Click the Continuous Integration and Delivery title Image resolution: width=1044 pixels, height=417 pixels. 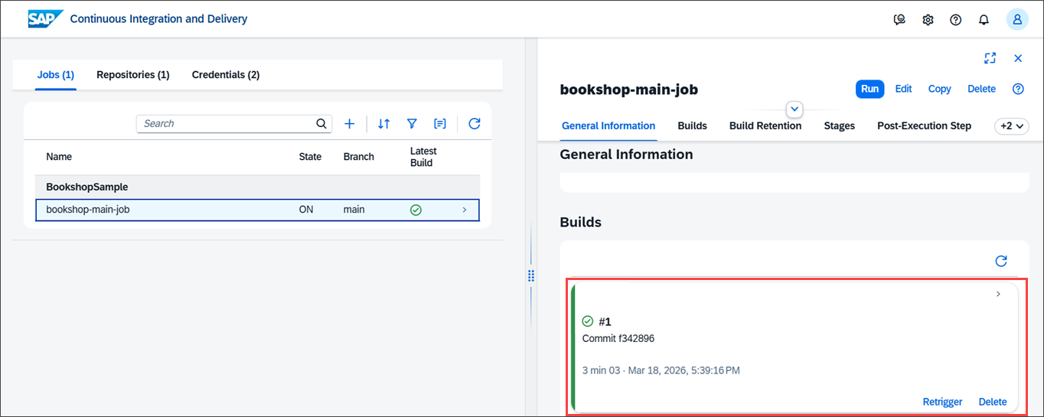(158, 19)
